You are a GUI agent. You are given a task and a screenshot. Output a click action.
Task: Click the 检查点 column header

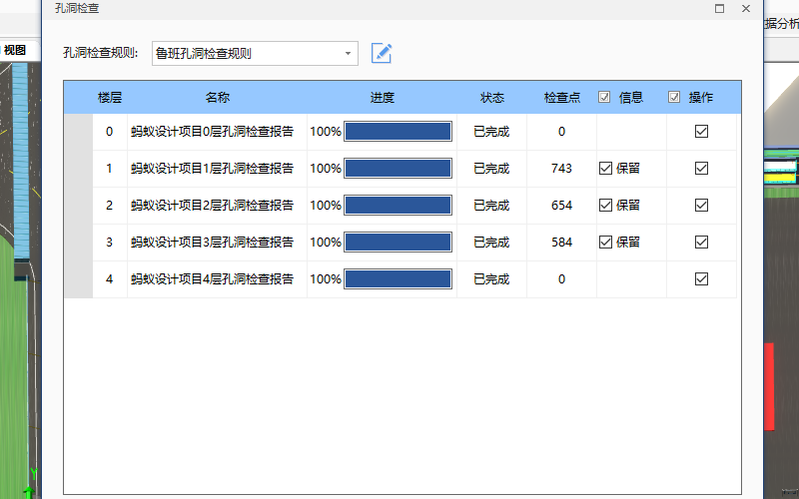pyautogui.click(x=562, y=97)
